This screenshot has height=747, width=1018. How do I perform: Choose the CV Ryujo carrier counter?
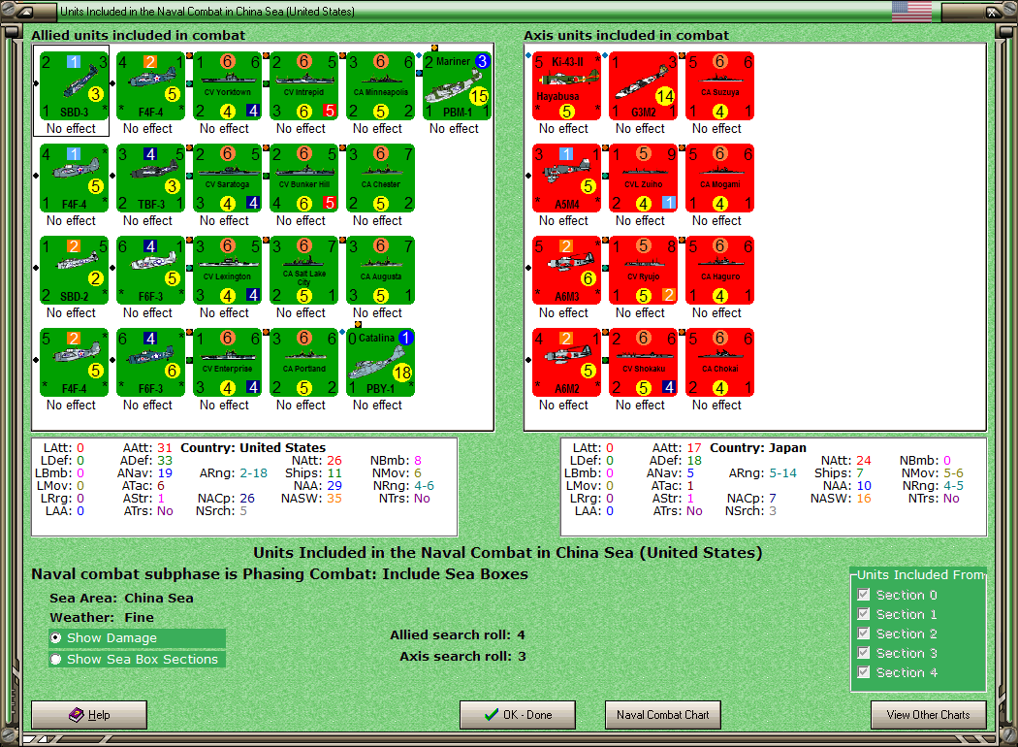click(644, 271)
